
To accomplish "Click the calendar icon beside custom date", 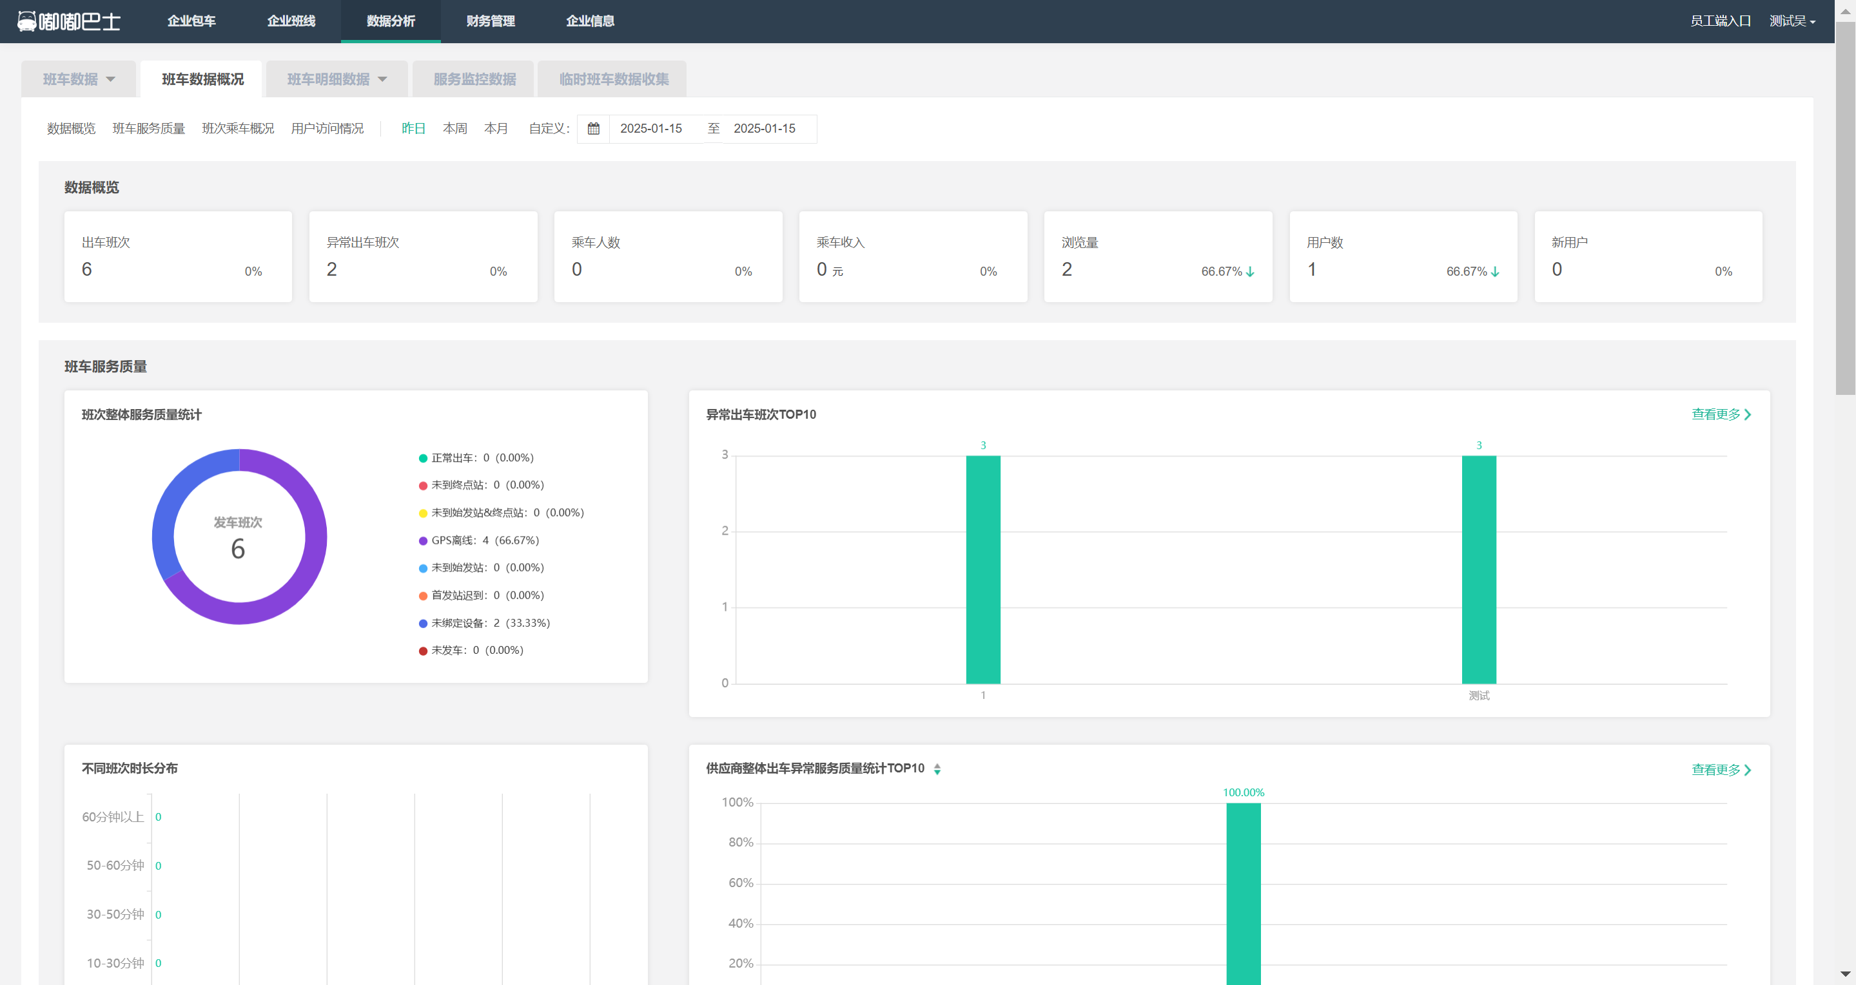I will (x=593, y=129).
